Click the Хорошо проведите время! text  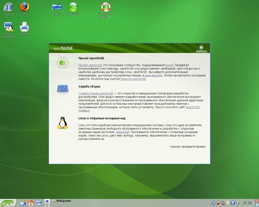[188, 147]
